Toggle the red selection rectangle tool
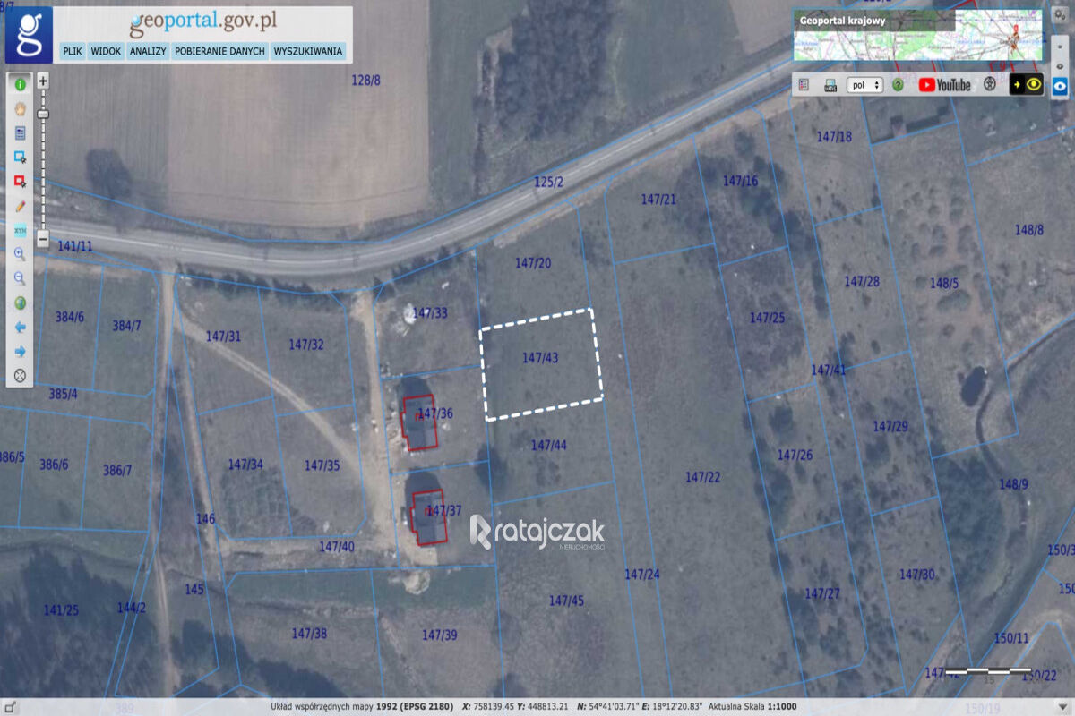 [19, 179]
